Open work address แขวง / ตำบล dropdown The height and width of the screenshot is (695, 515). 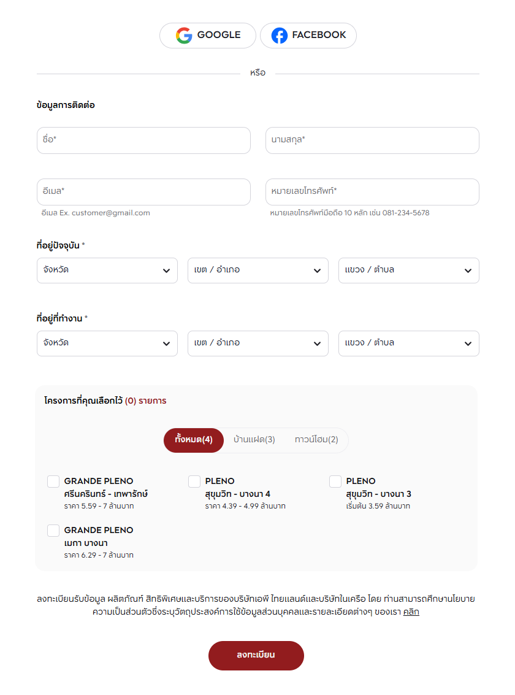tap(409, 344)
